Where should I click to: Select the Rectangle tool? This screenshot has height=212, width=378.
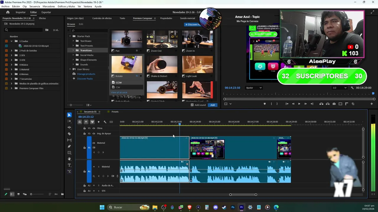pyautogui.click(x=69, y=153)
